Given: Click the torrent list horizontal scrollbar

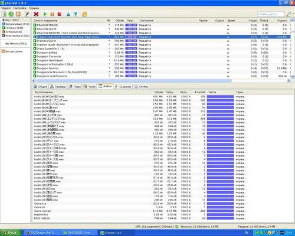Looking at the screenshot, I should coord(134,80).
